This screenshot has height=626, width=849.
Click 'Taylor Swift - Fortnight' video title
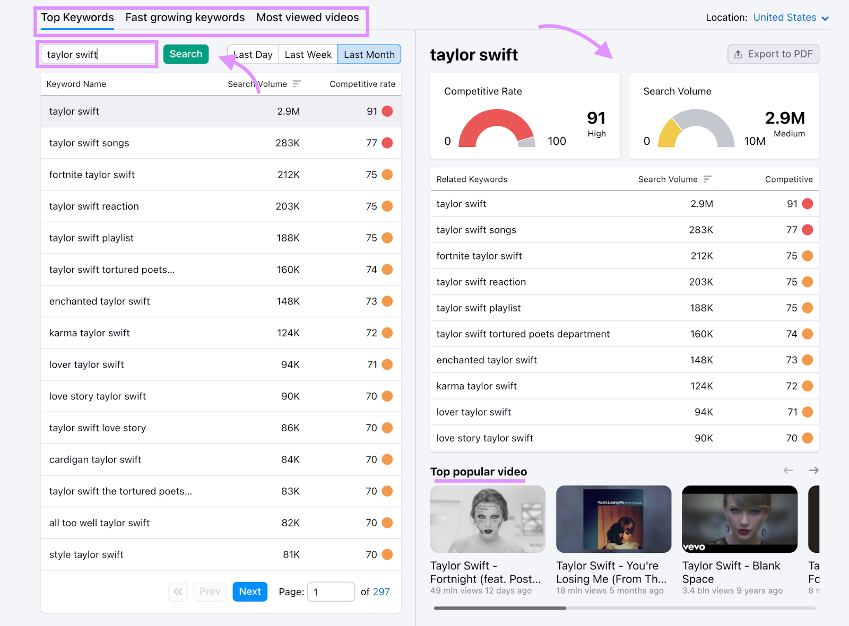point(486,572)
